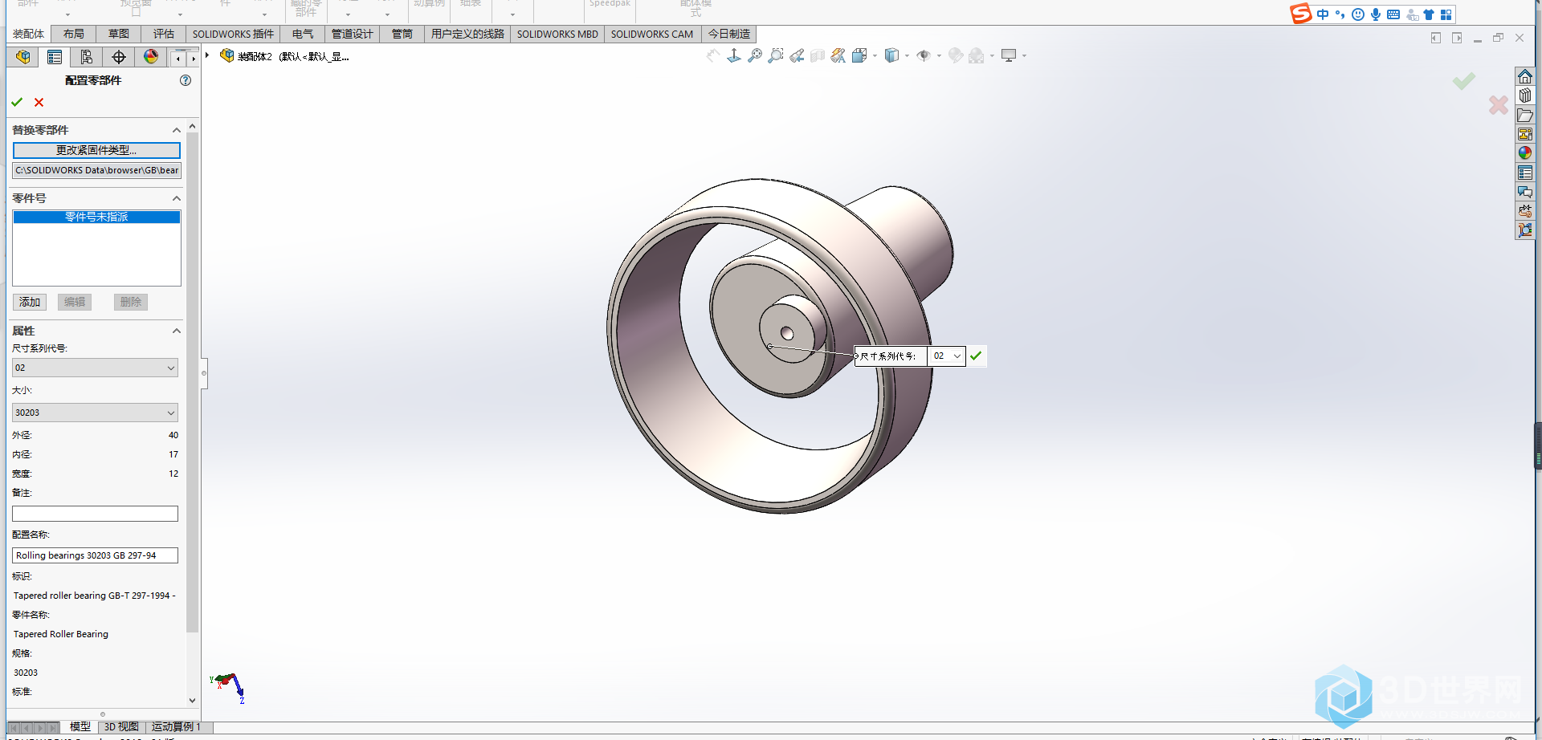Confirm with large green checkmark in viewport corner
Viewport: 1542px width, 740px height.
coord(1464,81)
